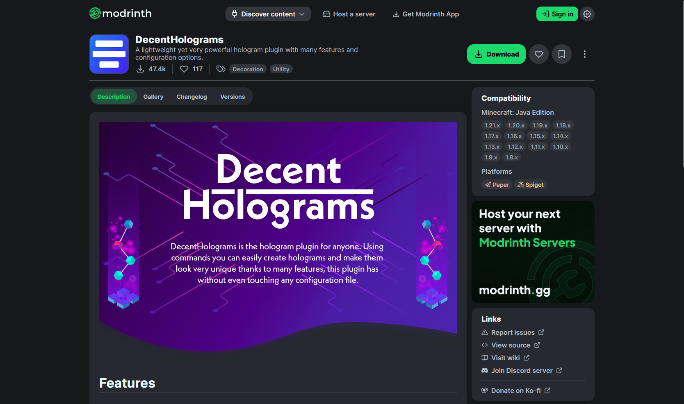This screenshot has height=404, width=684.
Task: Click the Decent Holograms banner image
Action: point(278,236)
